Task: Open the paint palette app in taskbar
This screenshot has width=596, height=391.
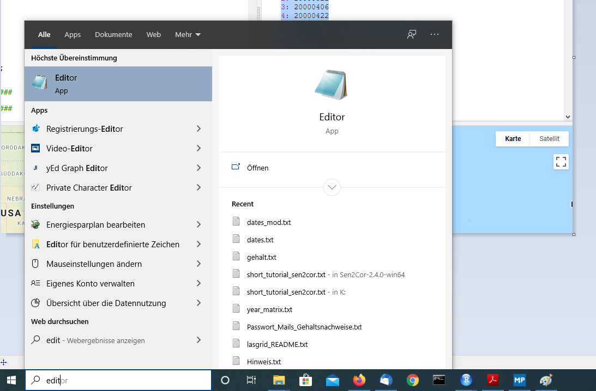Action: pyautogui.click(x=546, y=380)
